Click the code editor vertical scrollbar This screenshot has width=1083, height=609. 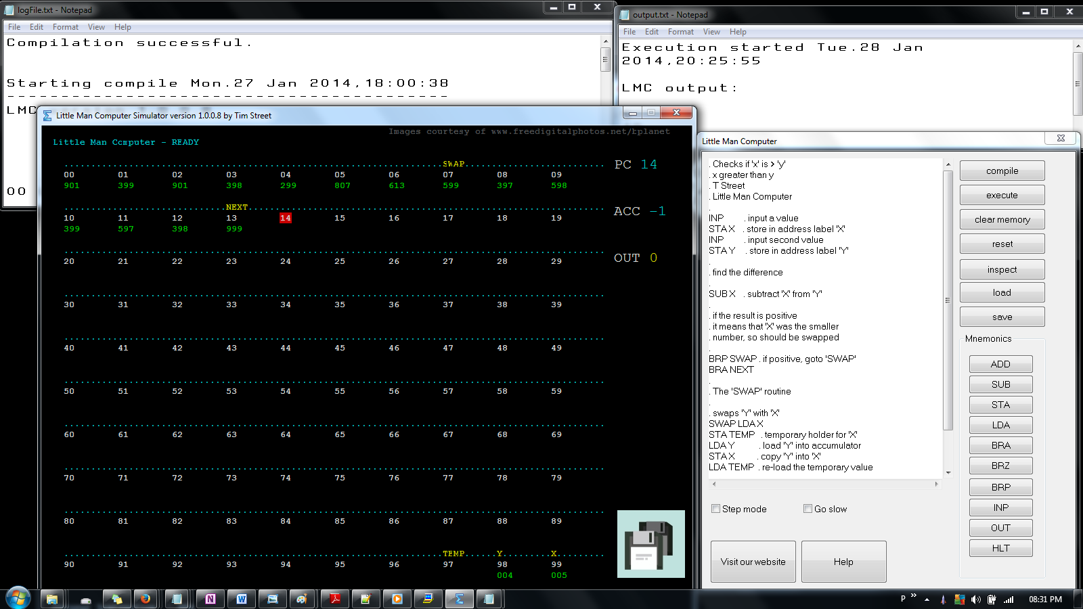point(948,300)
